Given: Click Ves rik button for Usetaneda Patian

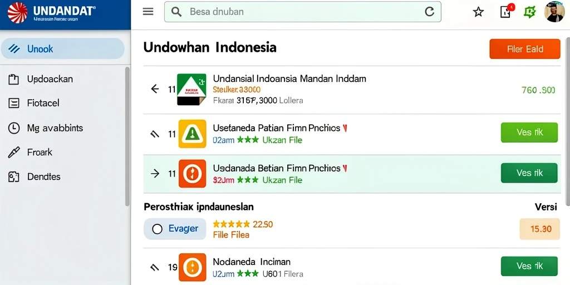Looking at the screenshot, I should coord(529,132).
